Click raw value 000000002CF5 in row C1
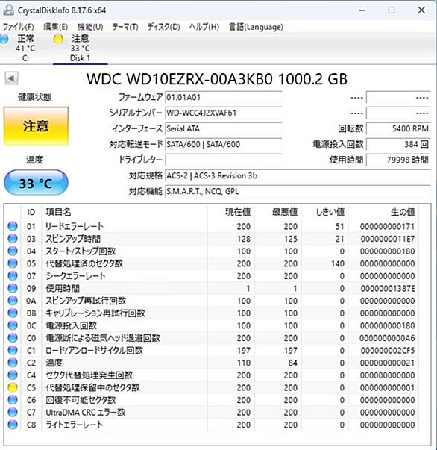The image size is (437, 450). tap(387, 351)
